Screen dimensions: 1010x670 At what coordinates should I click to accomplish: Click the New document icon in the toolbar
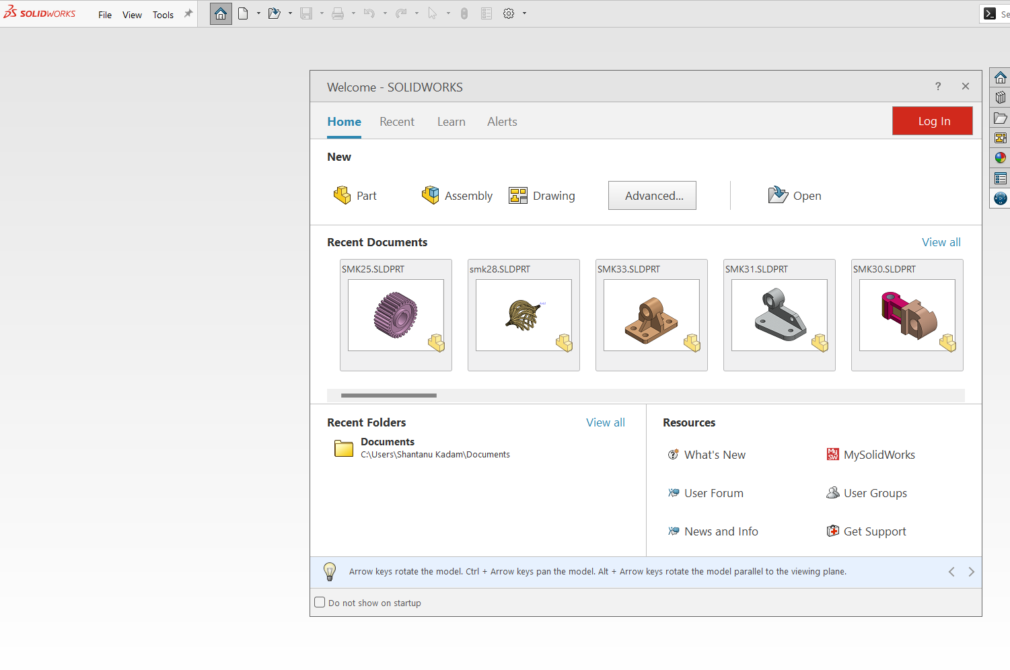tap(244, 13)
